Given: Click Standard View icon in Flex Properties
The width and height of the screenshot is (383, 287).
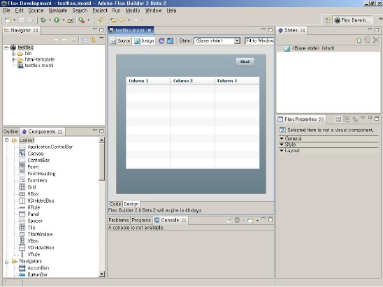Looking at the screenshot, I should click(x=338, y=119).
